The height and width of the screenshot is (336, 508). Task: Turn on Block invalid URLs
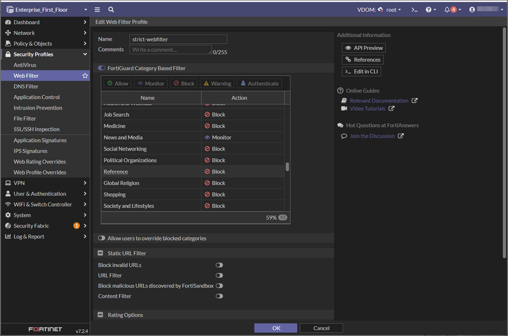click(x=219, y=265)
